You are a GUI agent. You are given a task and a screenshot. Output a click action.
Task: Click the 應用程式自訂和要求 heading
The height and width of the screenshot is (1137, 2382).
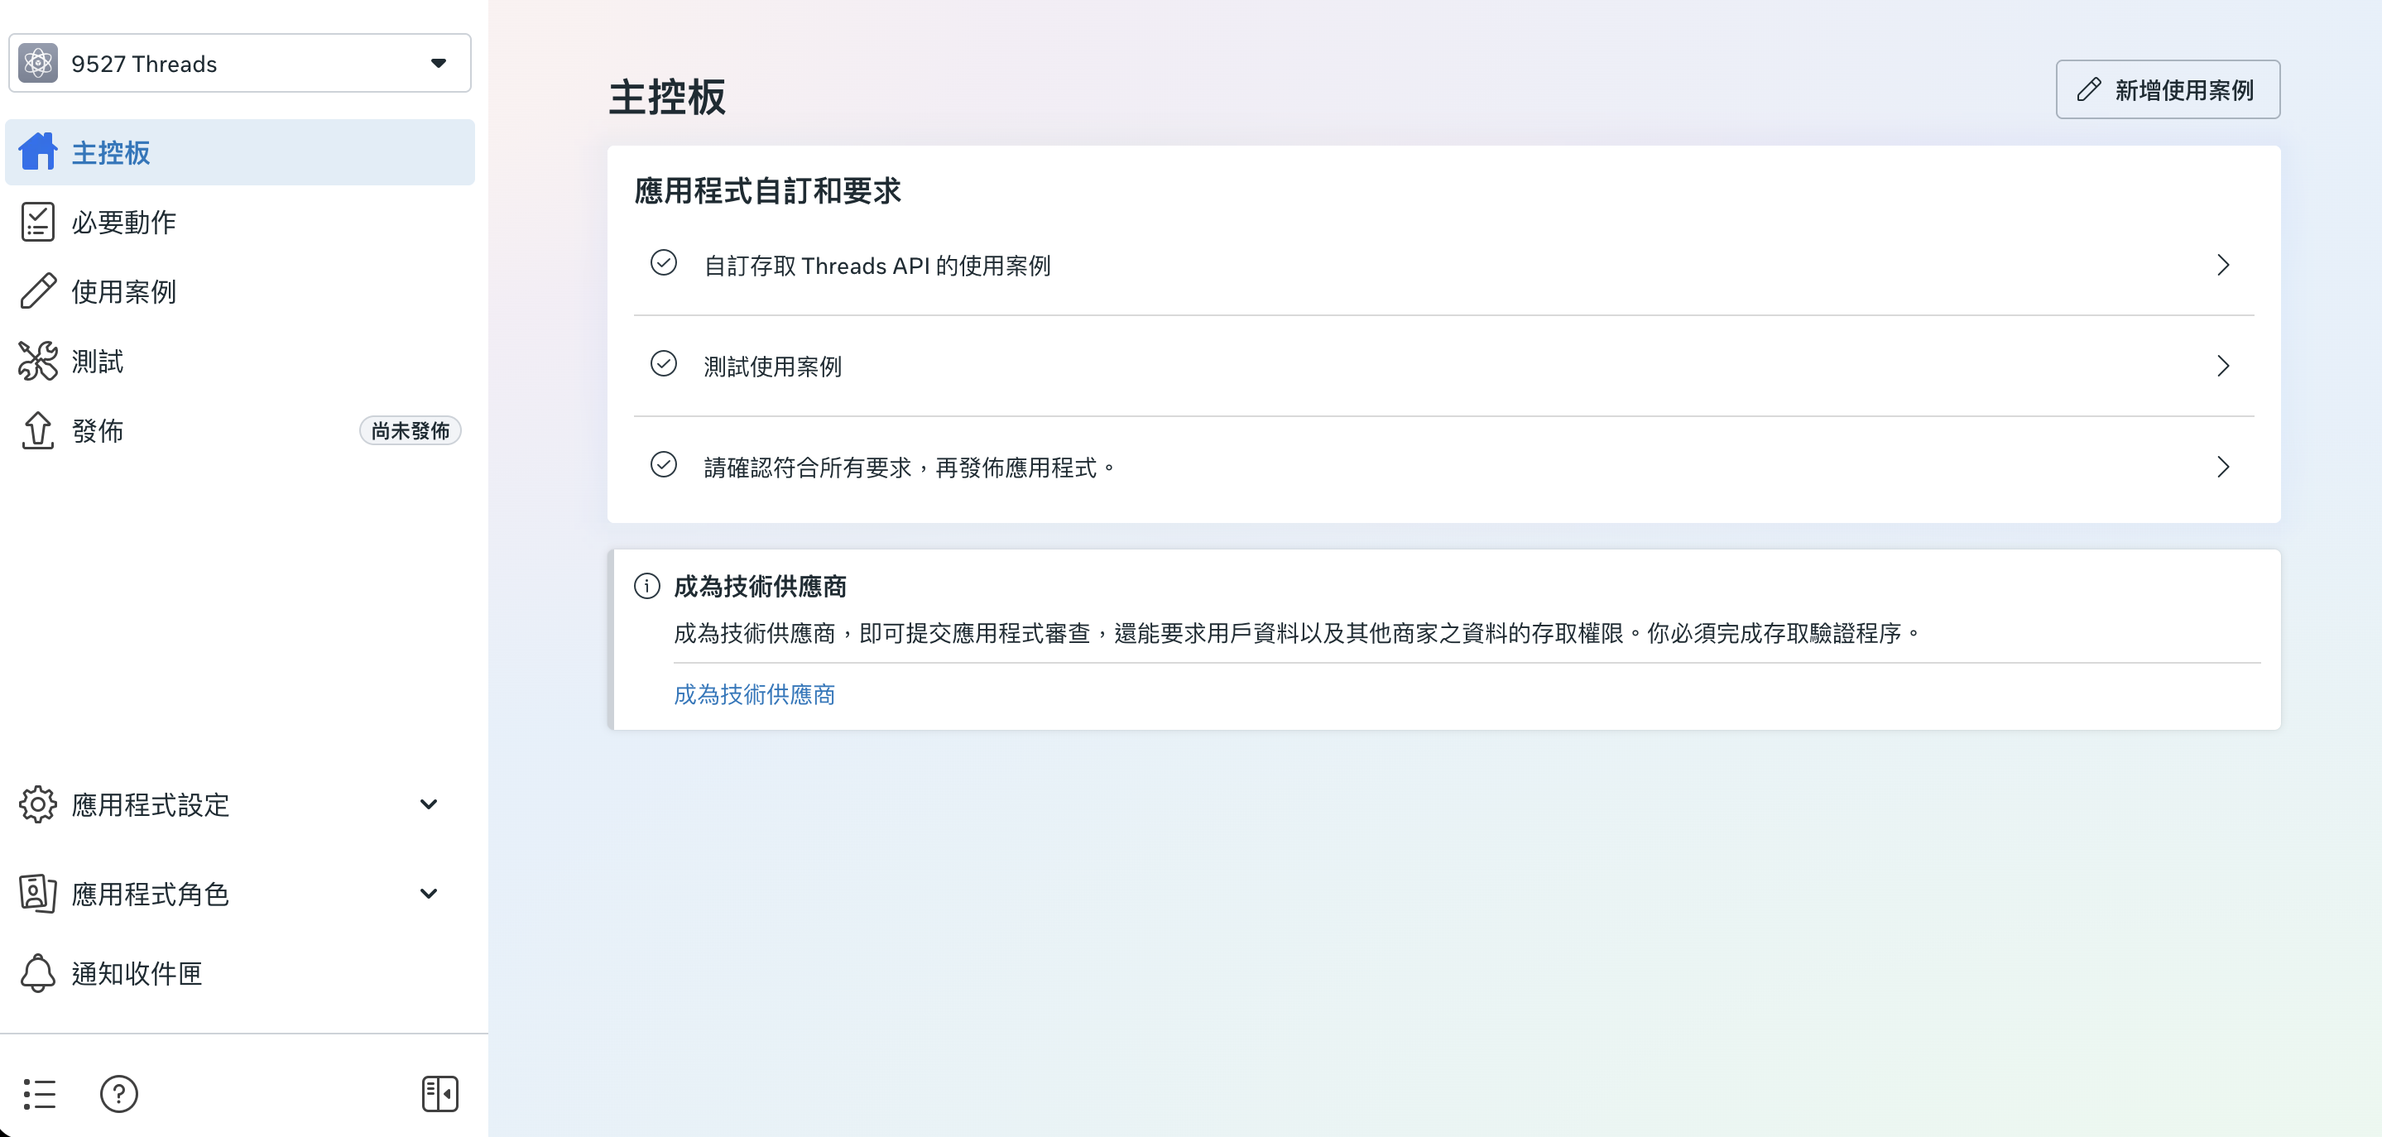tap(766, 190)
